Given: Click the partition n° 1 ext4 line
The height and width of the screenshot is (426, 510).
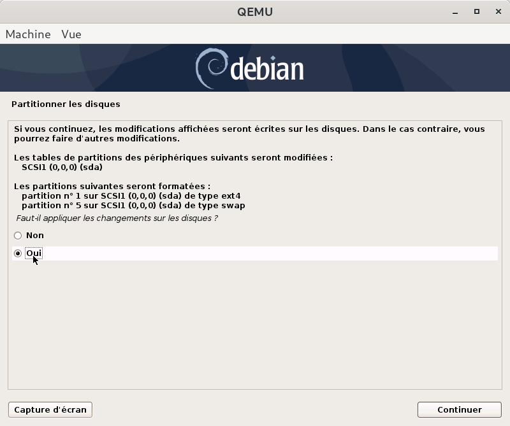Looking at the screenshot, I should pyautogui.click(x=131, y=196).
